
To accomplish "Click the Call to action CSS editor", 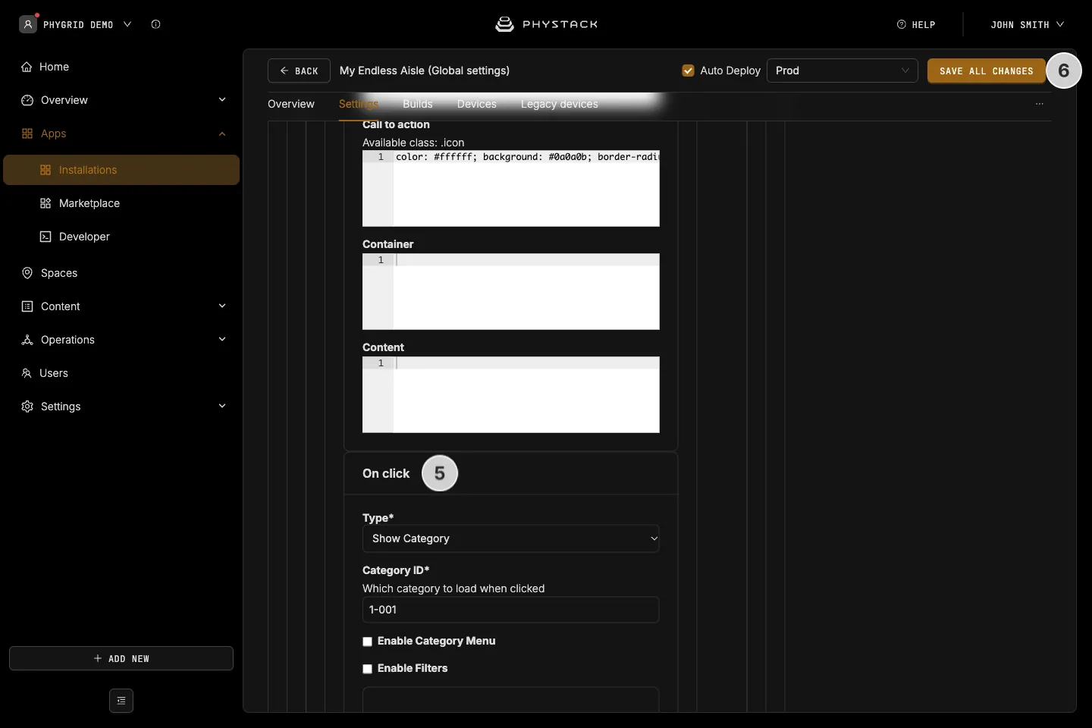I will tap(511, 189).
